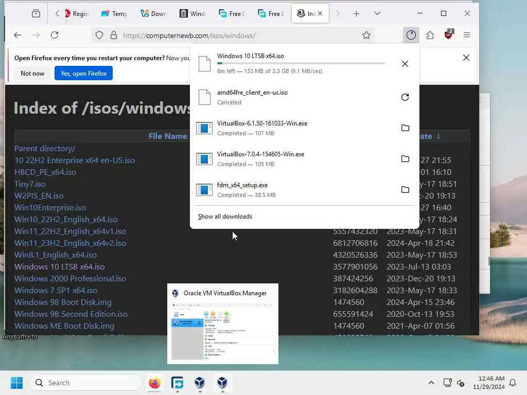Open the notification bell icon

click(x=513, y=383)
